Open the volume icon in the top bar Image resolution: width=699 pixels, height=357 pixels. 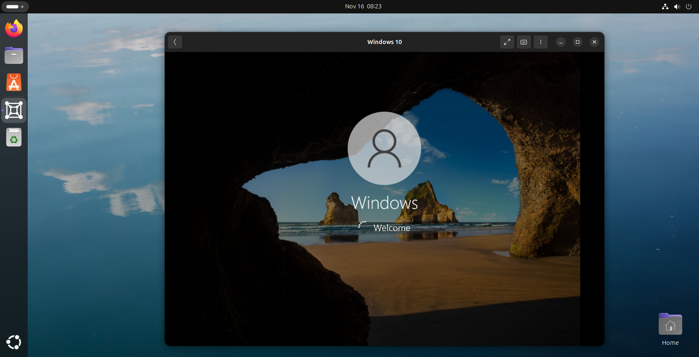point(677,7)
